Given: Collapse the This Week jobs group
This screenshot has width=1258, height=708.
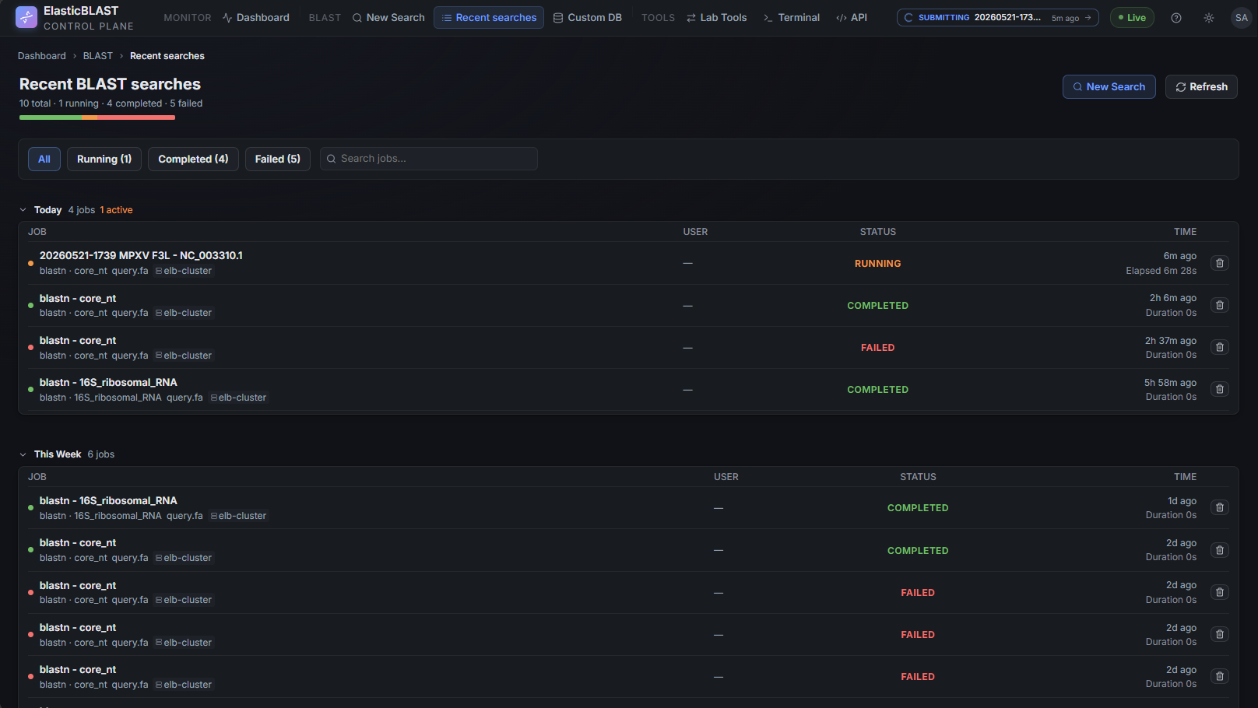Looking at the screenshot, I should point(23,454).
